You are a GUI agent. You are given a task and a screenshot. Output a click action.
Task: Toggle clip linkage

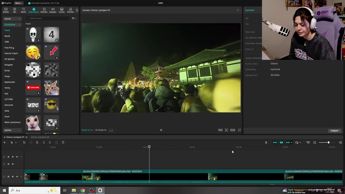pyautogui.click(x=288, y=143)
